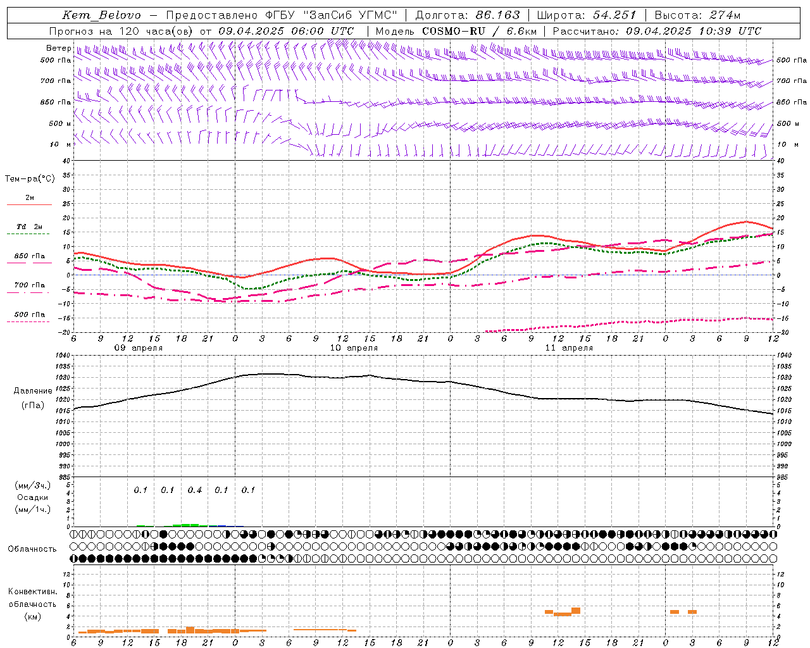Select the Td 2м dew point legend entry
The height and width of the screenshot is (648, 810).
[30, 227]
